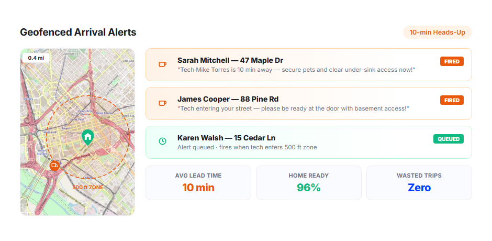
Task: Open the James Cooper — 88 Pine Rd alert
Action: 309,103
